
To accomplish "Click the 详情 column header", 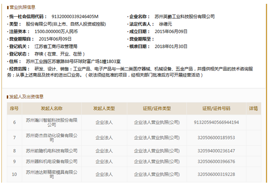I will coord(254,108).
